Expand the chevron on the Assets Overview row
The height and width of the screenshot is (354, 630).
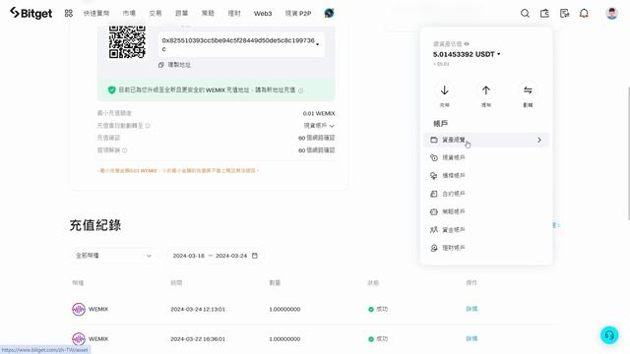(539, 140)
